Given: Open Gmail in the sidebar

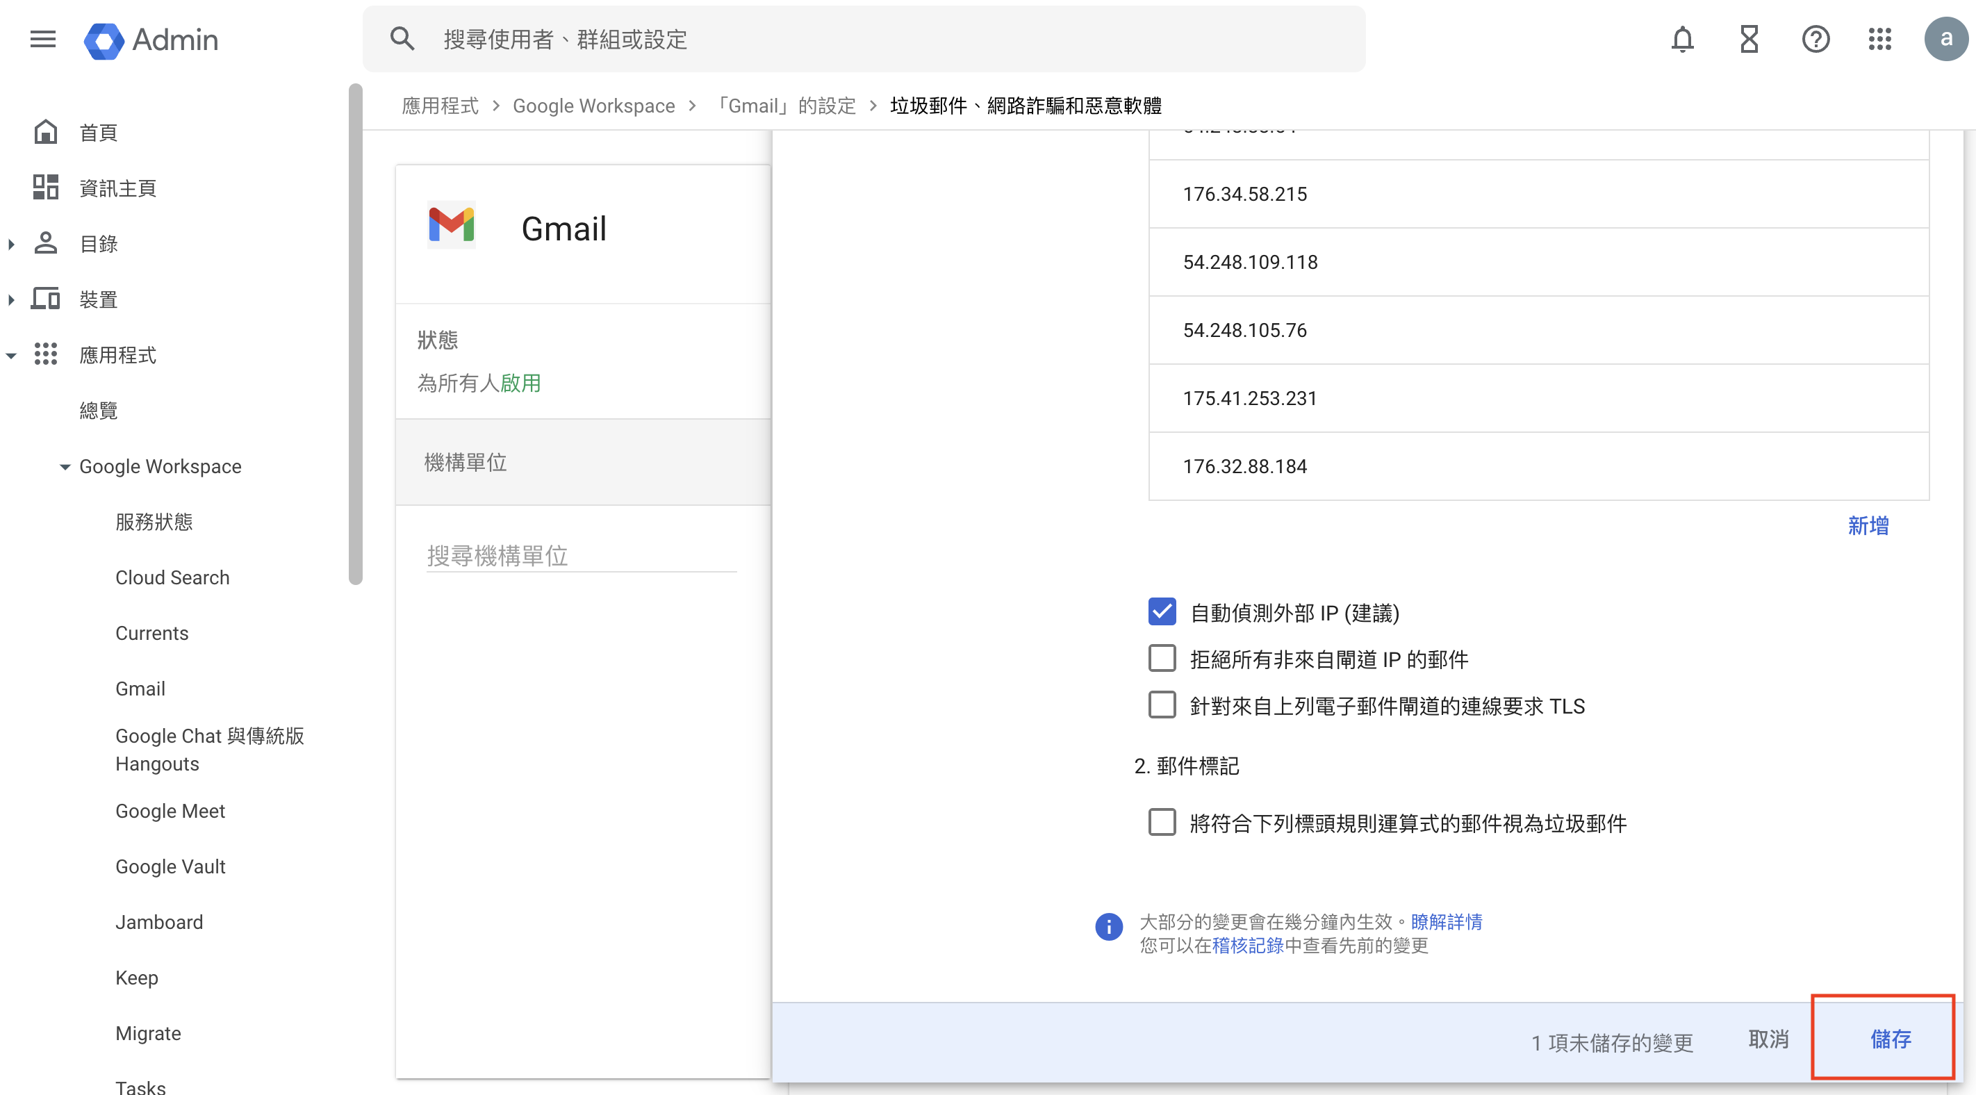Looking at the screenshot, I should tap(140, 689).
